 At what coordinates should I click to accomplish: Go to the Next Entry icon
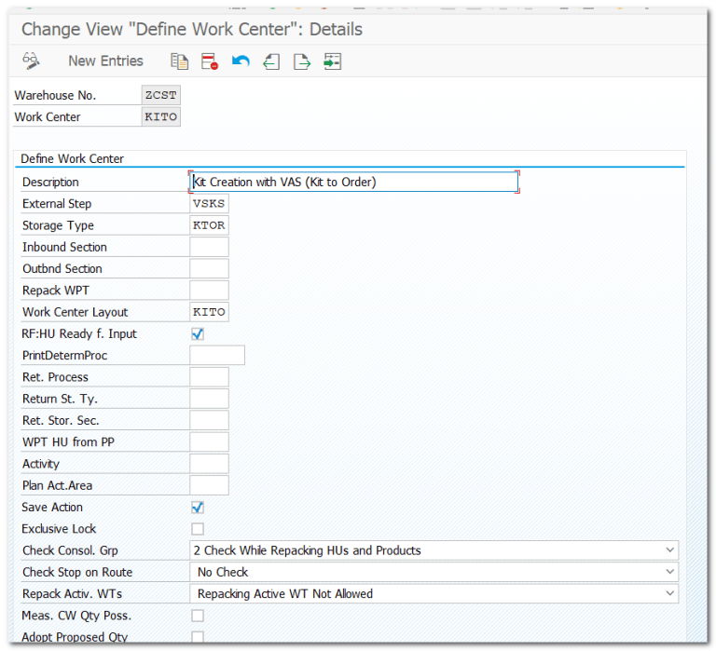tap(302, 61)
